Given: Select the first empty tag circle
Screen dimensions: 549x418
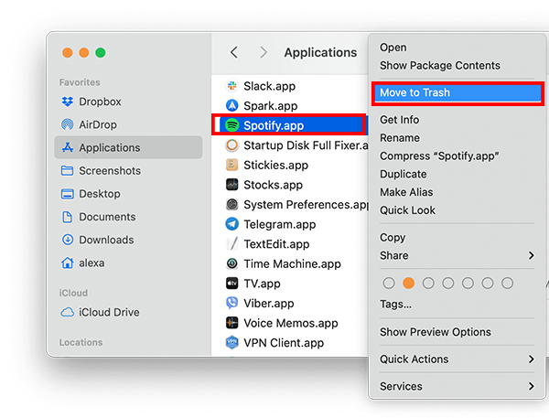Looking at the screenshot, I should click(x=389, y=283).
